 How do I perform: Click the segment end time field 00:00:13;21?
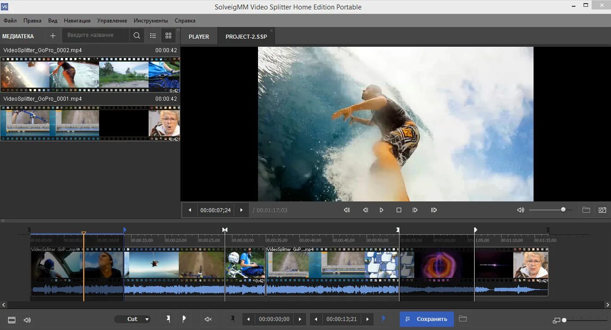342,319
